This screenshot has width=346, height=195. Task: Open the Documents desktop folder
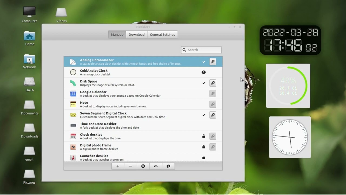[29, 108]
